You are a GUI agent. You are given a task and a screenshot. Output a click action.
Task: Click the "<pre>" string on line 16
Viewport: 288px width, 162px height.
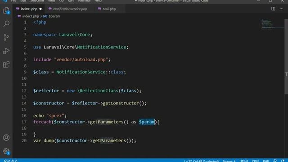pos(55,116)
